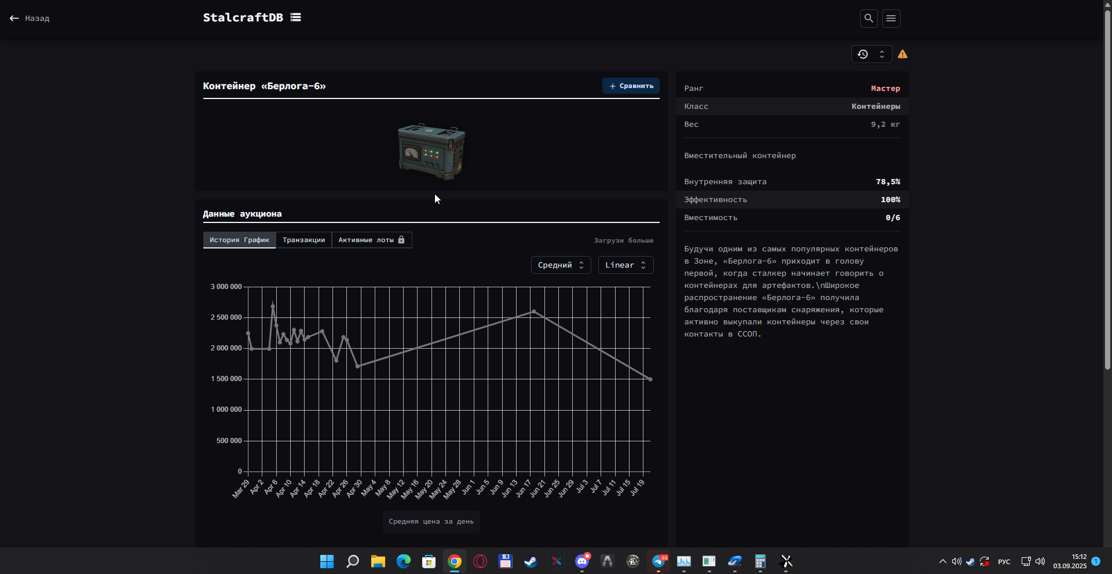The width and height of the screenshot is (1112, 574).
Task: Expand the Linear scale dropdown
Action: pos(625,265)
